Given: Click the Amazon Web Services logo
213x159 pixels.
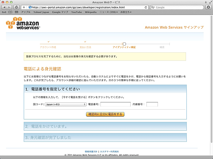Looking at the screenshot, I should [x=23, y=24].
